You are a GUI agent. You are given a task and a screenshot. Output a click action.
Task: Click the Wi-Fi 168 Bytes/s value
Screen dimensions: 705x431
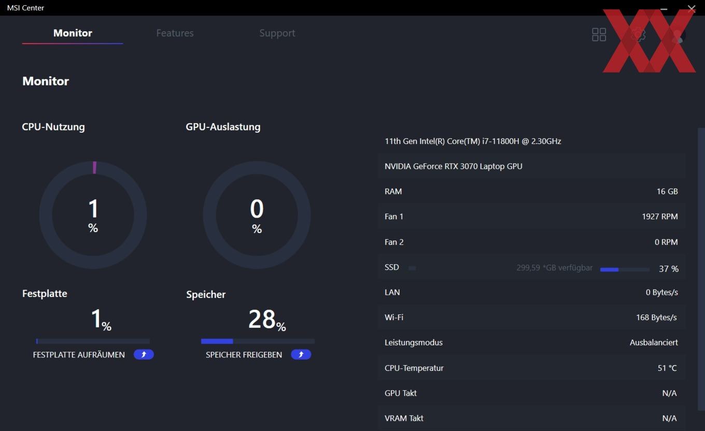pyautogui.click(x=656, y=318)
